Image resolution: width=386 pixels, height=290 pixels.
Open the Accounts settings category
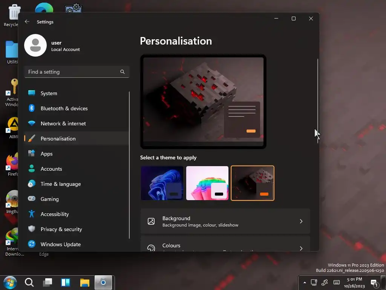coord(76,169)
